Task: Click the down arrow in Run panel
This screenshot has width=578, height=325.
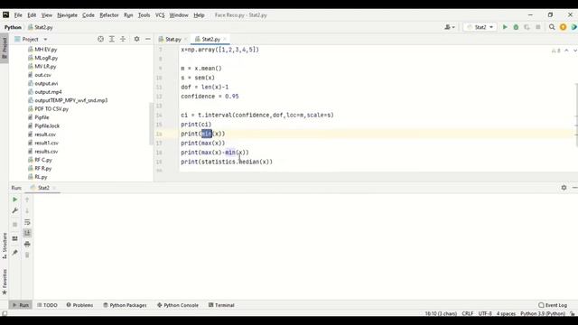Action: pos(27,210)
